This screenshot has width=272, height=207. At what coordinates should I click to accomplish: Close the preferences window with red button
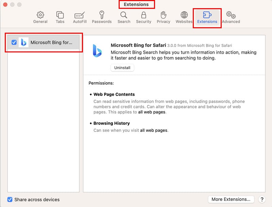pos(5,4)
